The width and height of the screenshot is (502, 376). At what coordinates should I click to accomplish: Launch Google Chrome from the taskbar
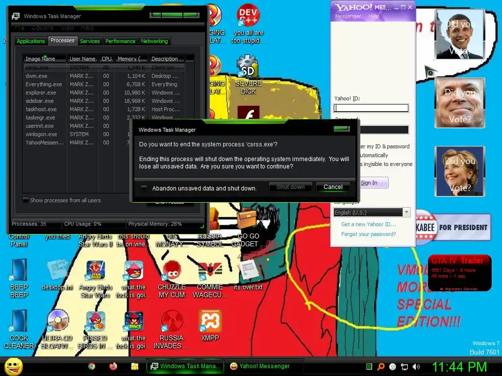92,366
